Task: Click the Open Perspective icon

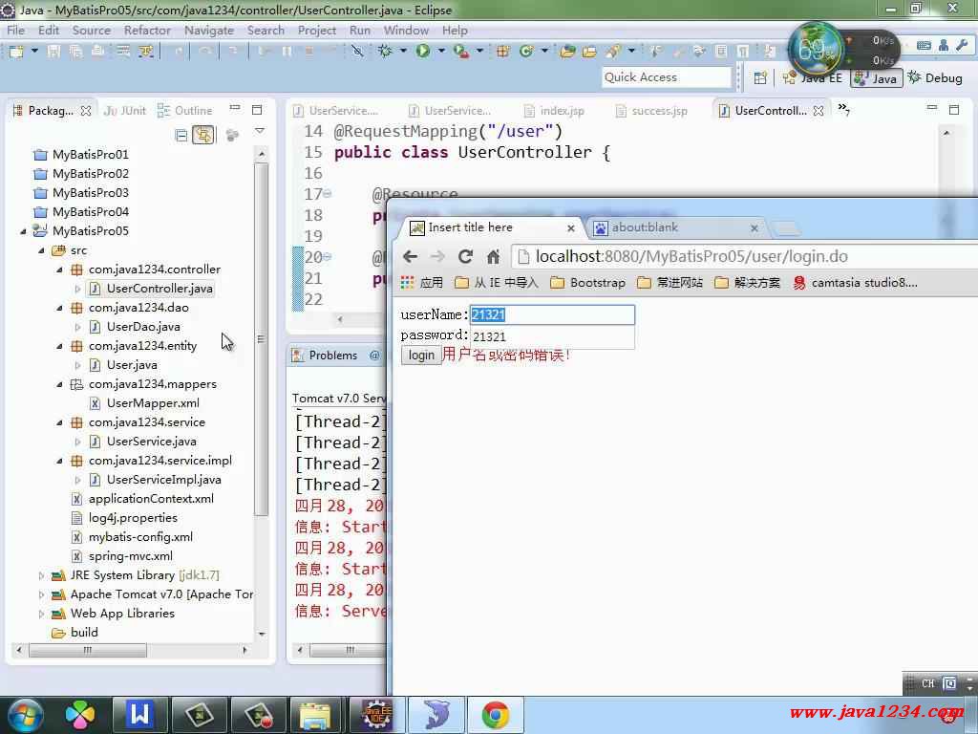Action: (x=759, y=78)
